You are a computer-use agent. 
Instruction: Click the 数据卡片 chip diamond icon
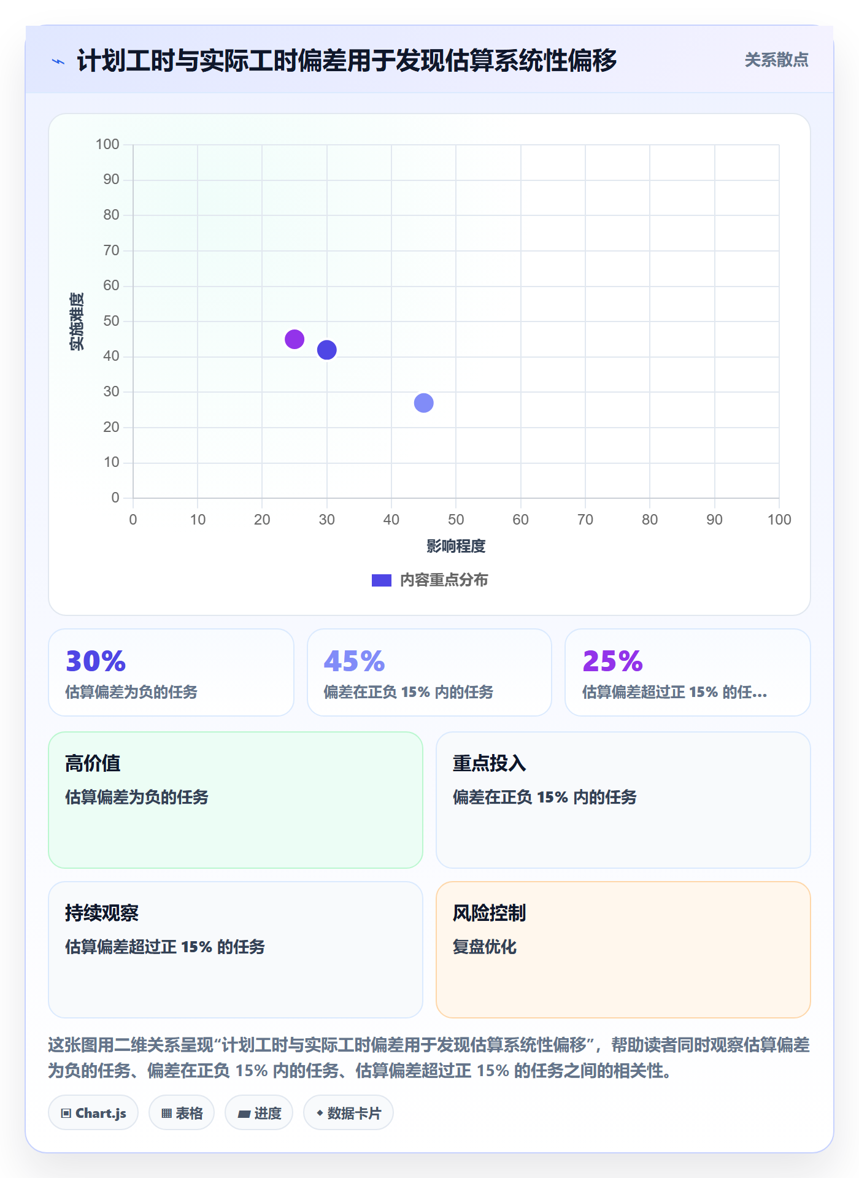click(320, 1113)
